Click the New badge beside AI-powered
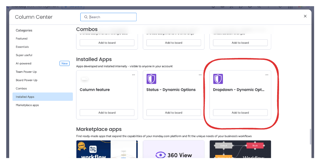Viewport: 320px width, 164px height. (x=65, y=64)
